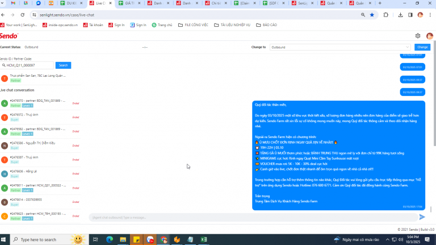Viewport: 436px width, 245px height.
Task: Click the Sendo ID / Partner Code input field
Action: tap(27, 65)
